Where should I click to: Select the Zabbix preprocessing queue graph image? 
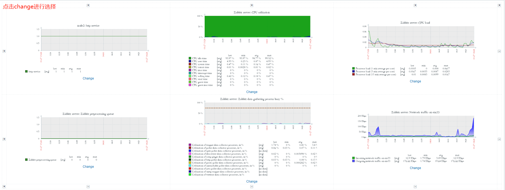88,137
